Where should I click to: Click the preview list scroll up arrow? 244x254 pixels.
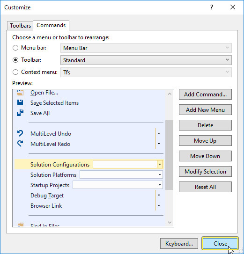[x=170, y=94]
